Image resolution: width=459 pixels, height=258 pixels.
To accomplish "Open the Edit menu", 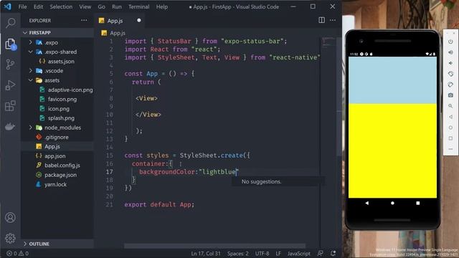I will pos(38,6).
